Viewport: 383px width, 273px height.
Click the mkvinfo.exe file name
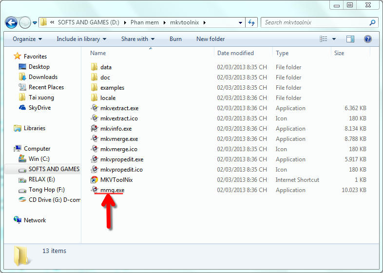tap(116, 129)
